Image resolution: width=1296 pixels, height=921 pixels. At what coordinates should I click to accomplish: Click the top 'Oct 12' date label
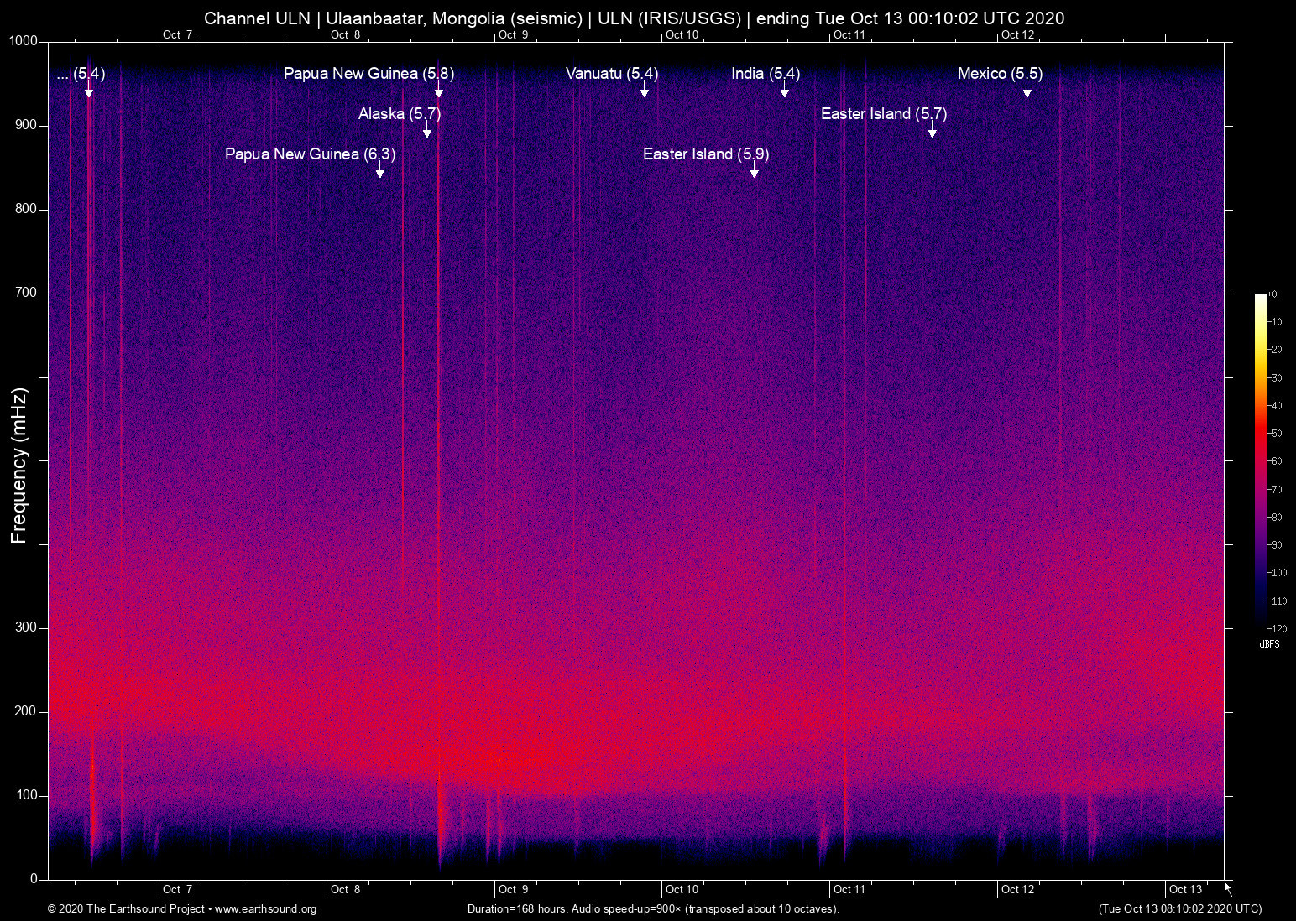[1018, 34]
